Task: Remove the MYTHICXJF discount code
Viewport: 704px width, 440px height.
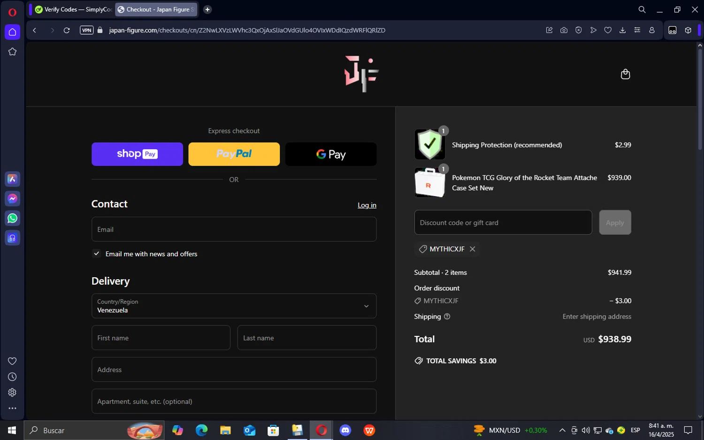Action: (473, 249)
